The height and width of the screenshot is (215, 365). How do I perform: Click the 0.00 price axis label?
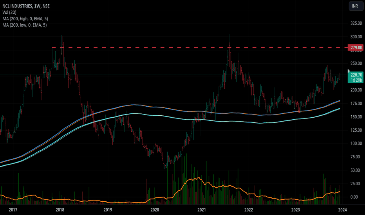click(x=354, y=197)
